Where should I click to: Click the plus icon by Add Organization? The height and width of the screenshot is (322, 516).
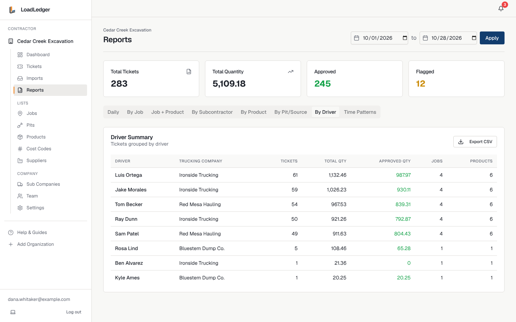11,244
